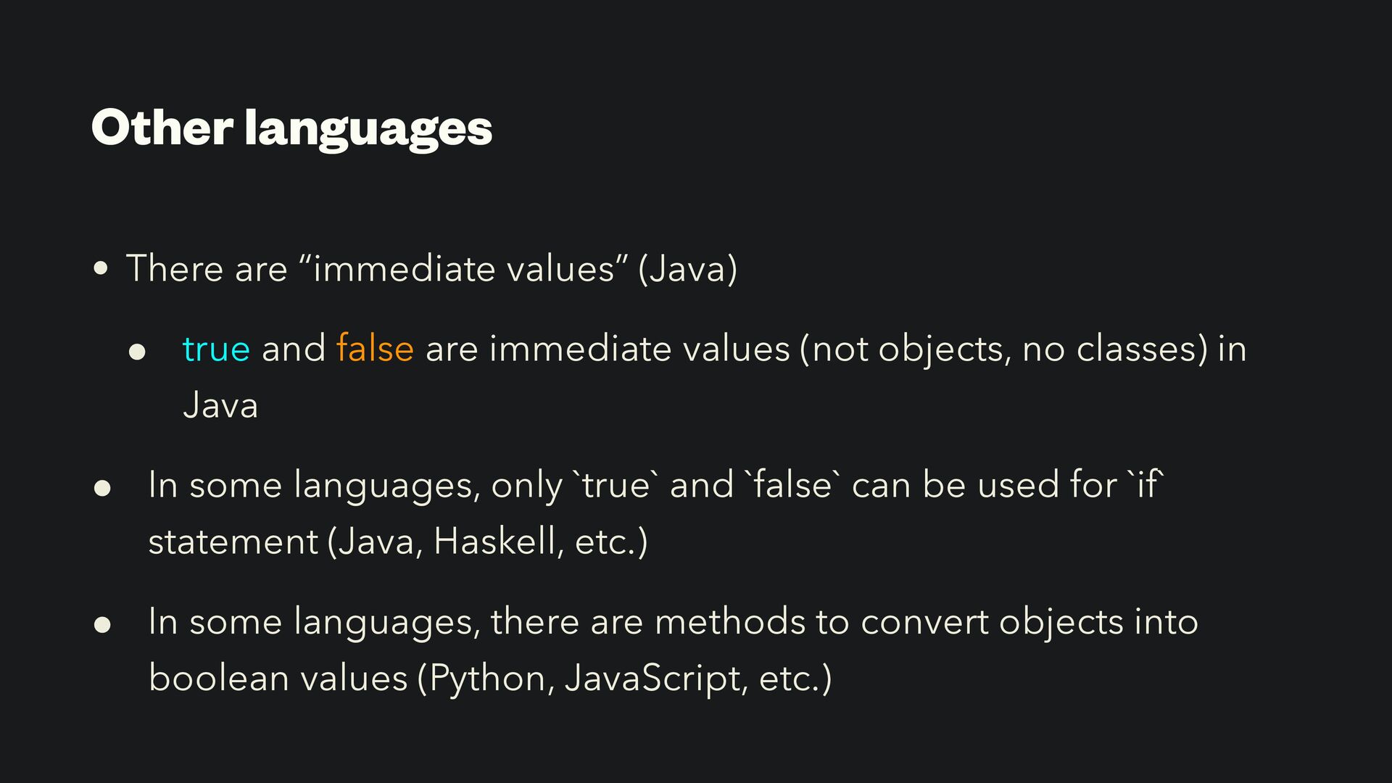Click "Java" on the wrapped sub-bullet line
The image size is (1392, 783).
[220, 405]
